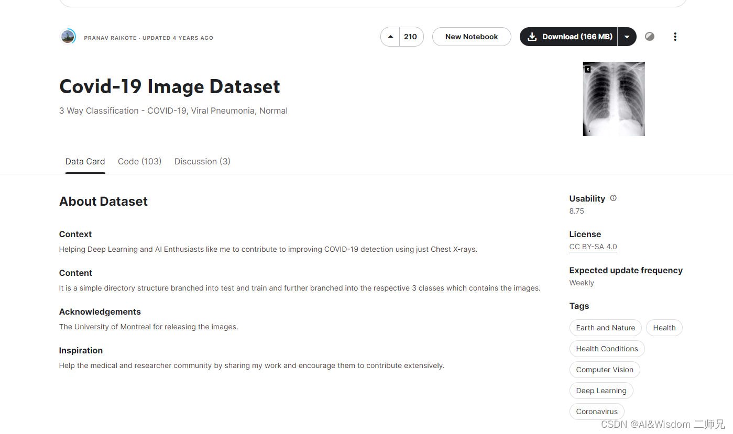This screenshot has height=434, width=733.
Task: Upvote the dataset with the arrow icon
Action: (390, 37)
